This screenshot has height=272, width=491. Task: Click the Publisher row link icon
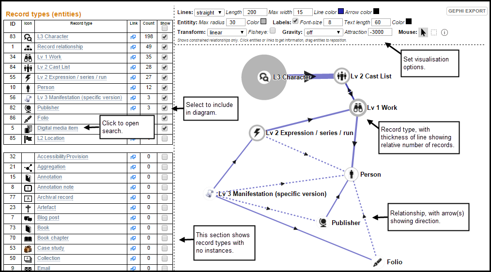click(x=133, y=108)
